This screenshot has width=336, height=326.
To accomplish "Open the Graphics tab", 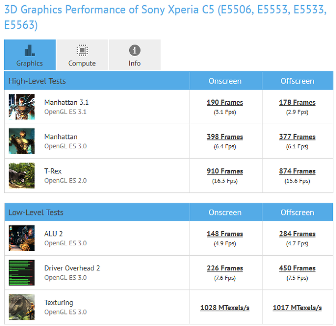I will pos(30,55).
